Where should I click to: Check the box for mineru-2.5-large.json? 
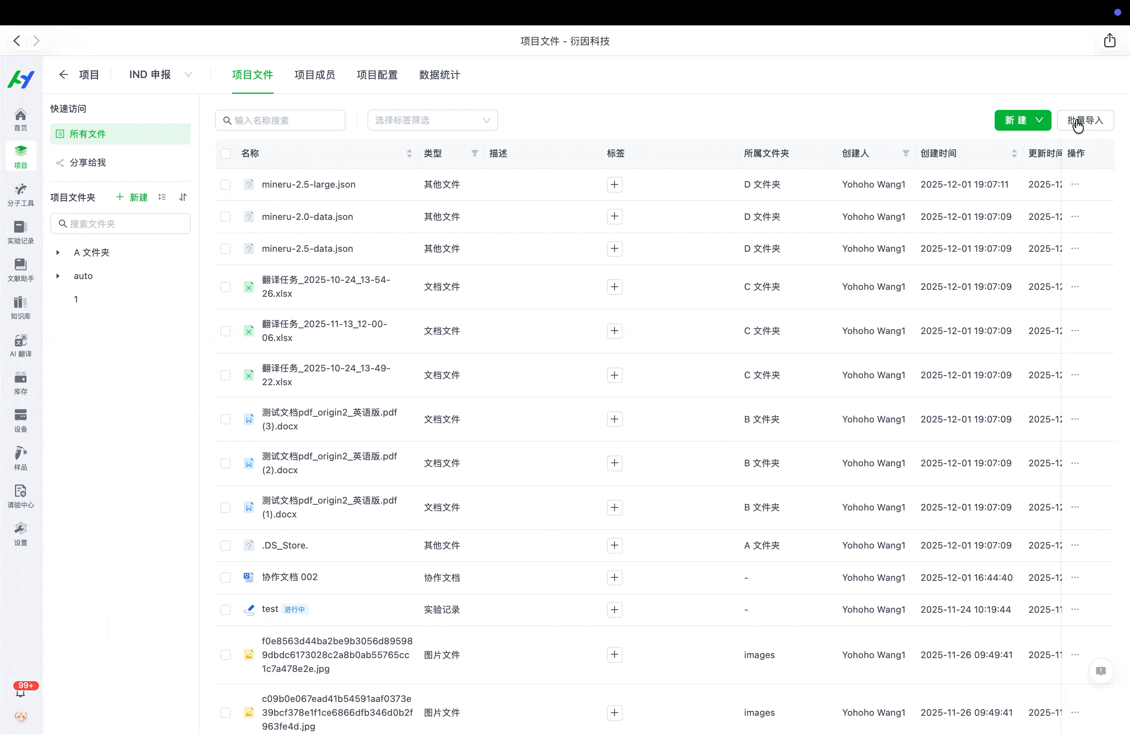click(226, 185)
